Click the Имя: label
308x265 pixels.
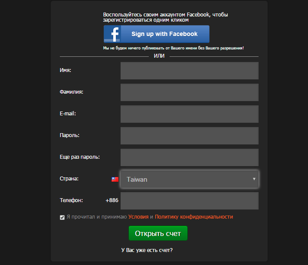pyautogui.click(x=66, y=70)
